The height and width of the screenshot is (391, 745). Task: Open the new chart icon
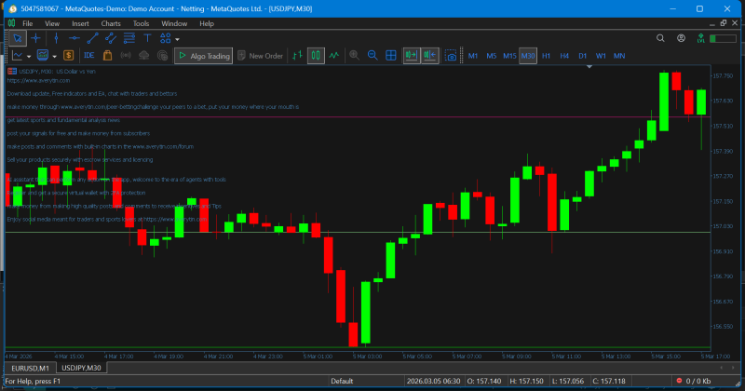(x=18, y=56)
